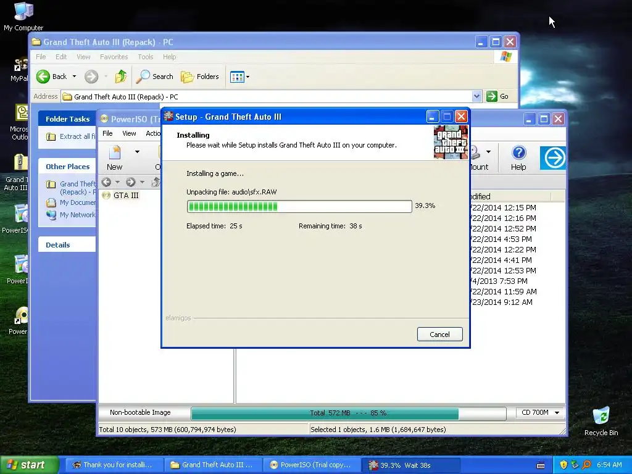Click PowerISO forward navigation arrow

(131, 182)
